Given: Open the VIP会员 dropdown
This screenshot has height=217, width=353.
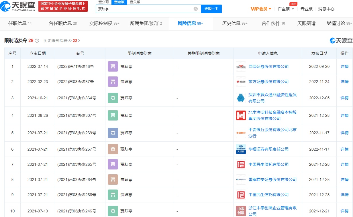Looking at the screenshot, I should [261, 9].
